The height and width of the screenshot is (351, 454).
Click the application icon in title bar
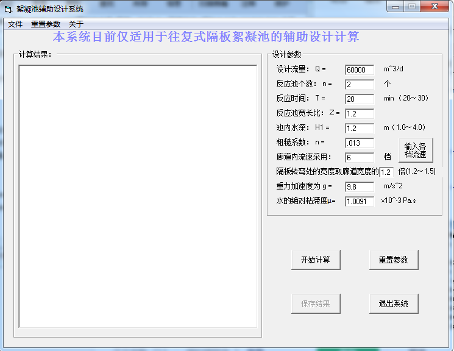[x=9, y=9]
